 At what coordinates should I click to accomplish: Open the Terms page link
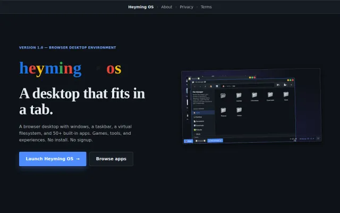[x=206, y=7]
